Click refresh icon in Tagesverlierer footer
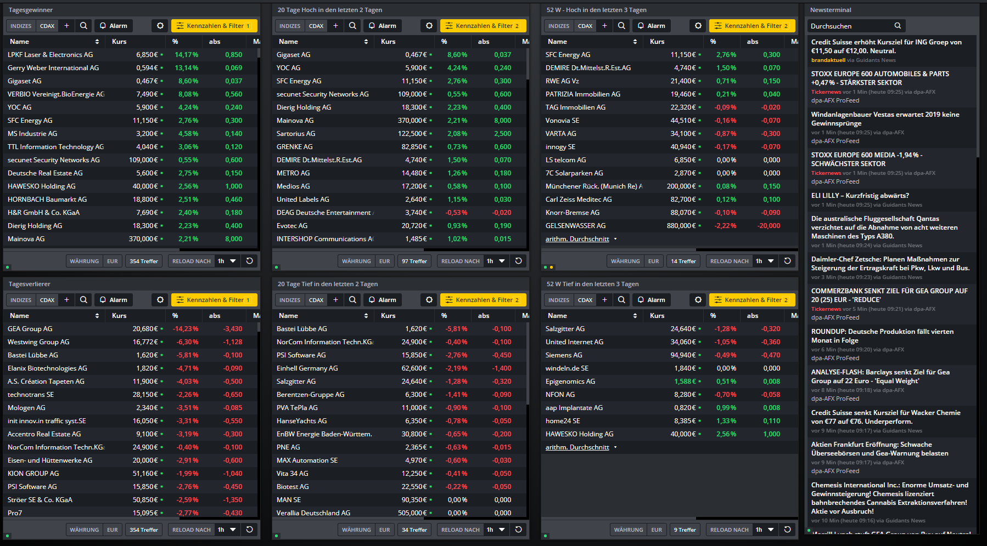The image size is (987, 546). pos(249,530)
